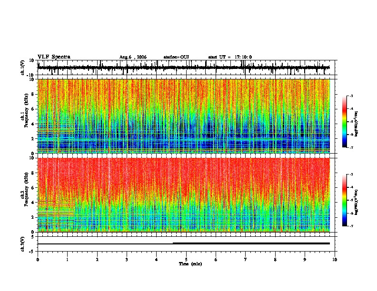The image size is (377, 291).
Task: Click inside the ch.1 frequency spectrogram panel
Action: pos(187,116)
